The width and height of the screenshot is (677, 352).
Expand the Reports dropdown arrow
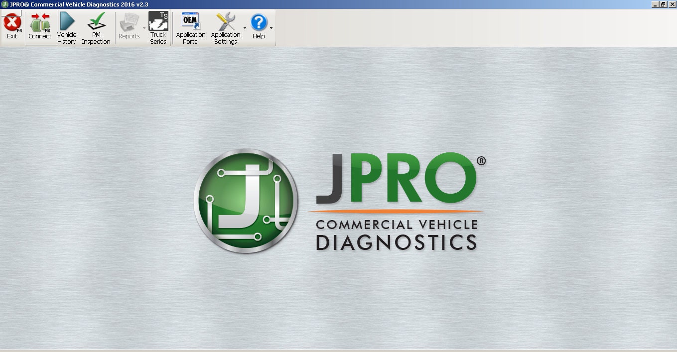click(x=144, y=28)
